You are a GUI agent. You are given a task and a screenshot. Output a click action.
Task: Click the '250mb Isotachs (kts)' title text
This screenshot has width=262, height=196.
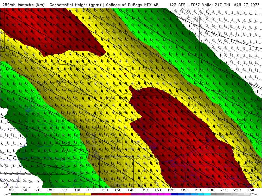coord(23,5)
